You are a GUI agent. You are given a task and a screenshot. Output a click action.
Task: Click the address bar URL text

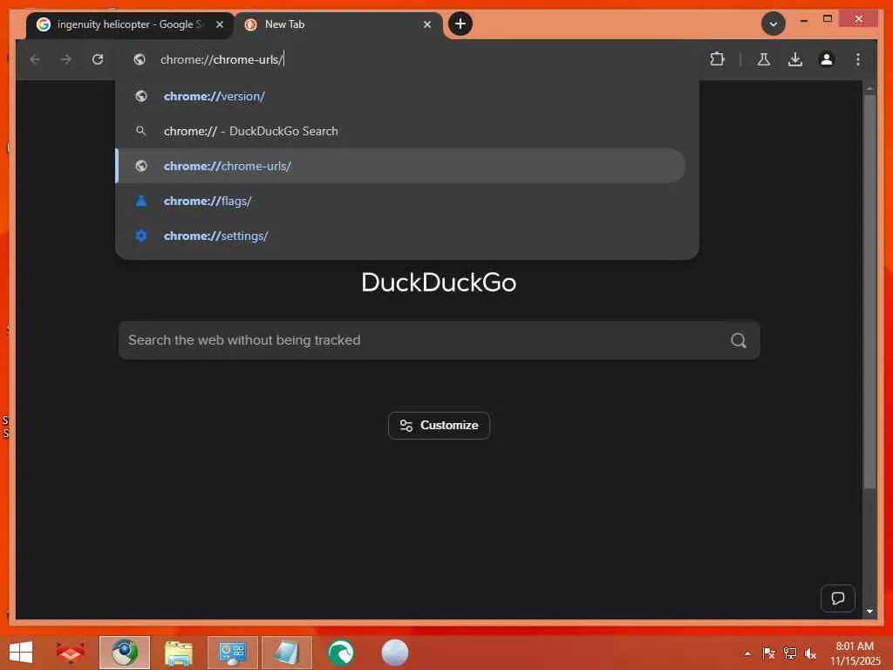click(222, 59)
